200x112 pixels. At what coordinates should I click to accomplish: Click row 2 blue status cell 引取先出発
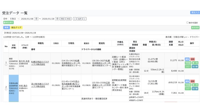(x=14, y=88)
